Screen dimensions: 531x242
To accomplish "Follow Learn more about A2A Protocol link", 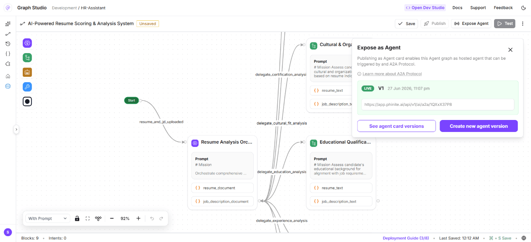I will click(392, 74).
